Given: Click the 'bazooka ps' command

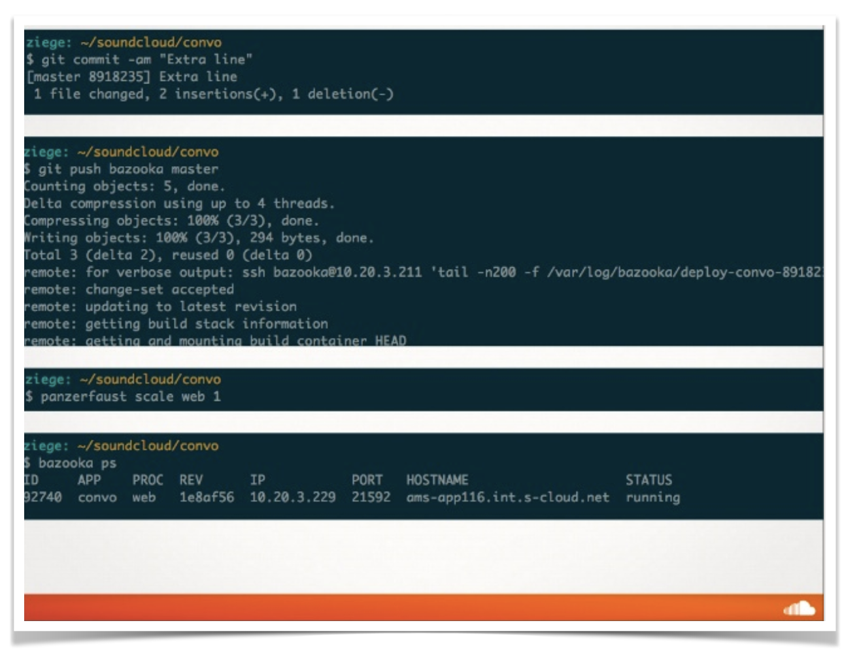Looking at the screenshot, I should coord(77,463).
